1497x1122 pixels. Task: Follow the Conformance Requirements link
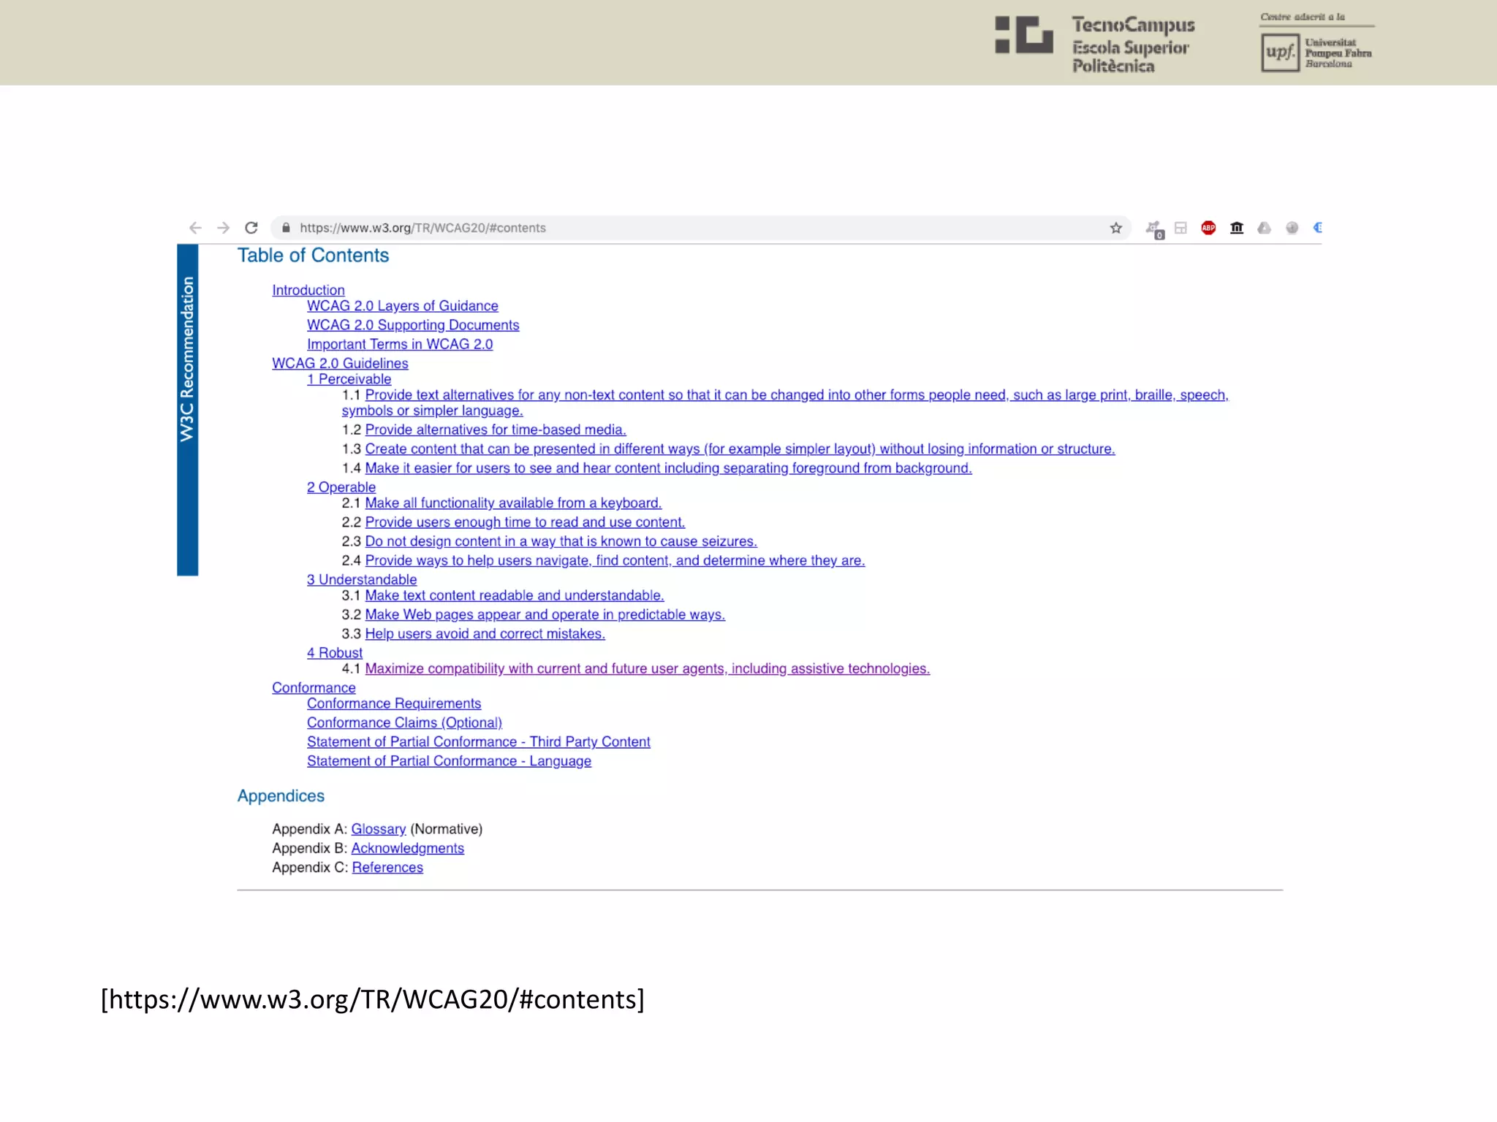pos(393,703)
